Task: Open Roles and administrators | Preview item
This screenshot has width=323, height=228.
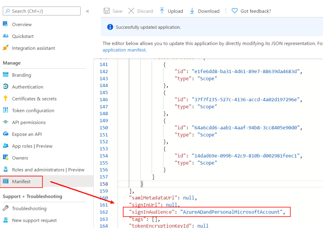Action: point(48,170)
